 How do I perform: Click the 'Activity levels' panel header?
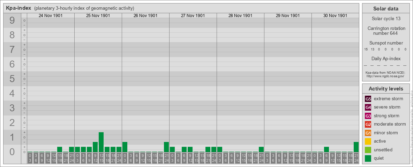point(386,89)
